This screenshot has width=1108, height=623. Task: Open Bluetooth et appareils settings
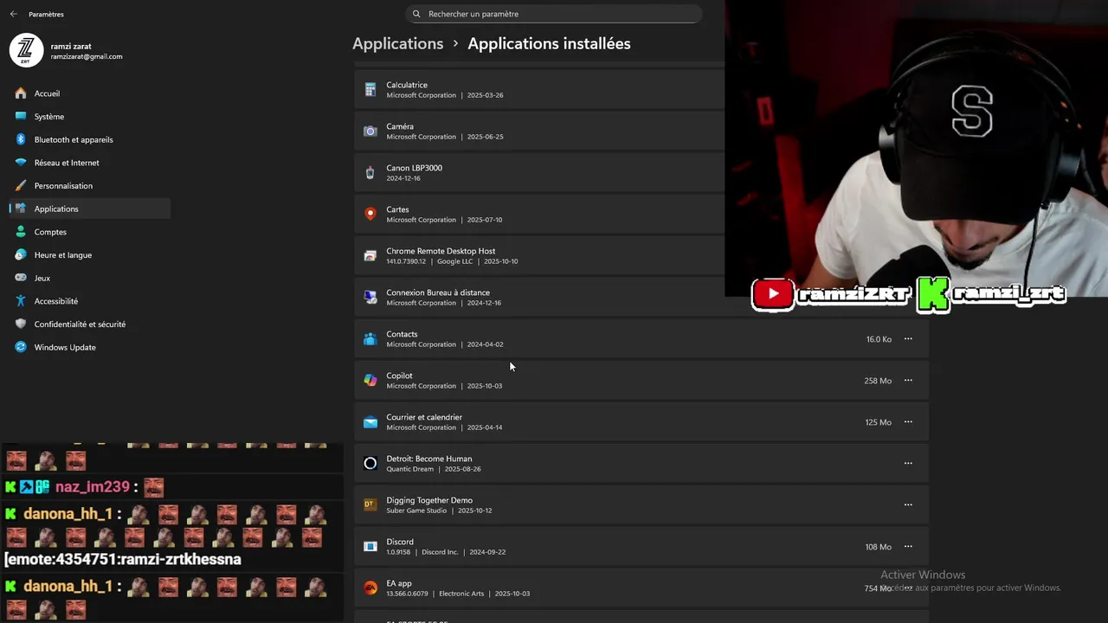pyautogui.click(x=90, y=139)
